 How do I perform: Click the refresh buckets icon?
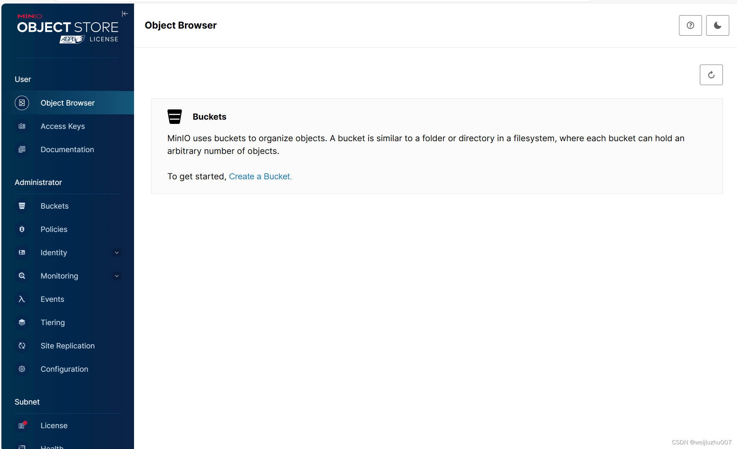(x=711, y=75)
